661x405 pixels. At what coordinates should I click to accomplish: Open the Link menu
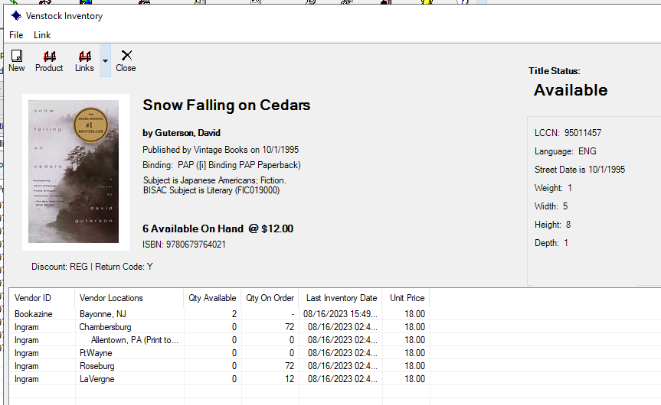pyautogui.click(x=42, y=35)
